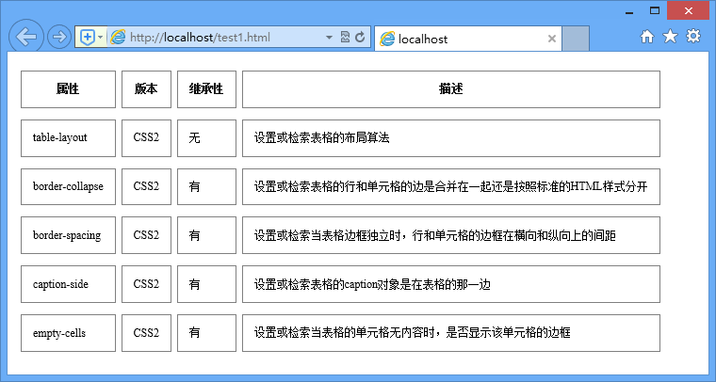The width and height of the screenshot is (716, 382).
Task: Click the 继承性 column header
Action: coord(205,89)
